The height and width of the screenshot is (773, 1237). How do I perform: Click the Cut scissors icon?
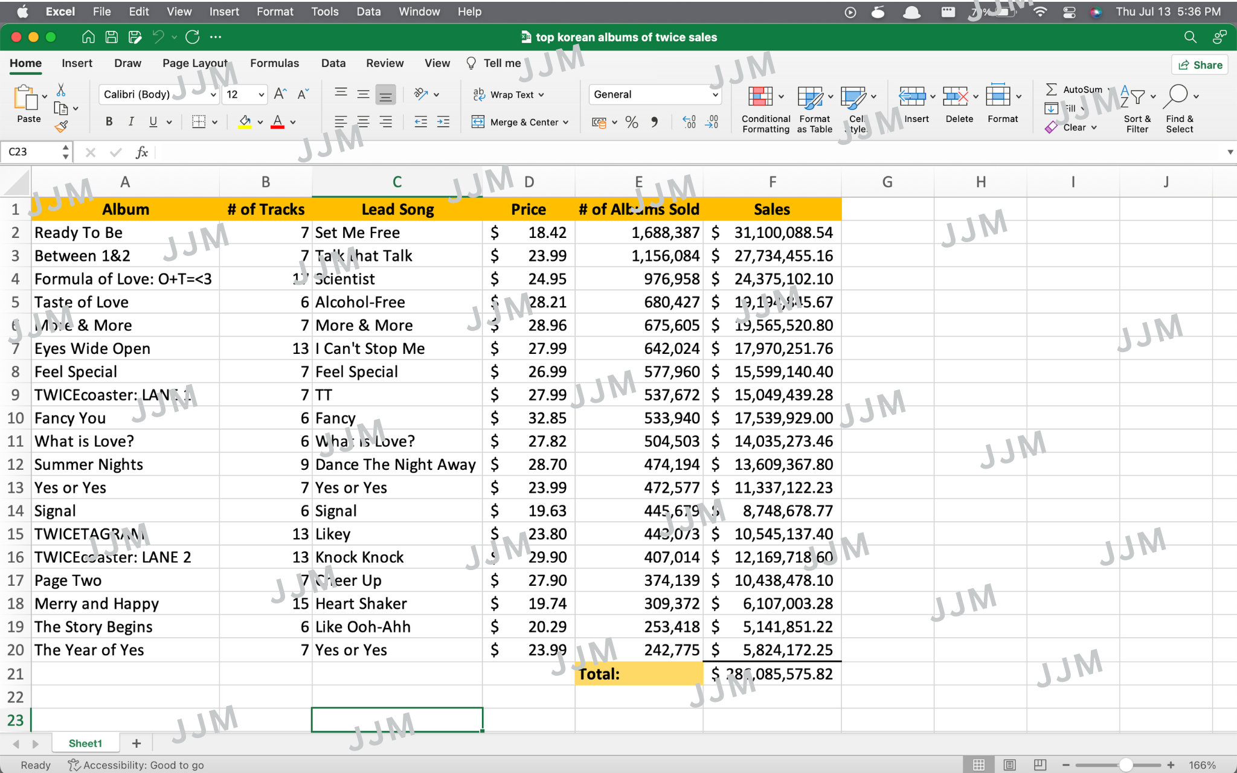[60, 91]
